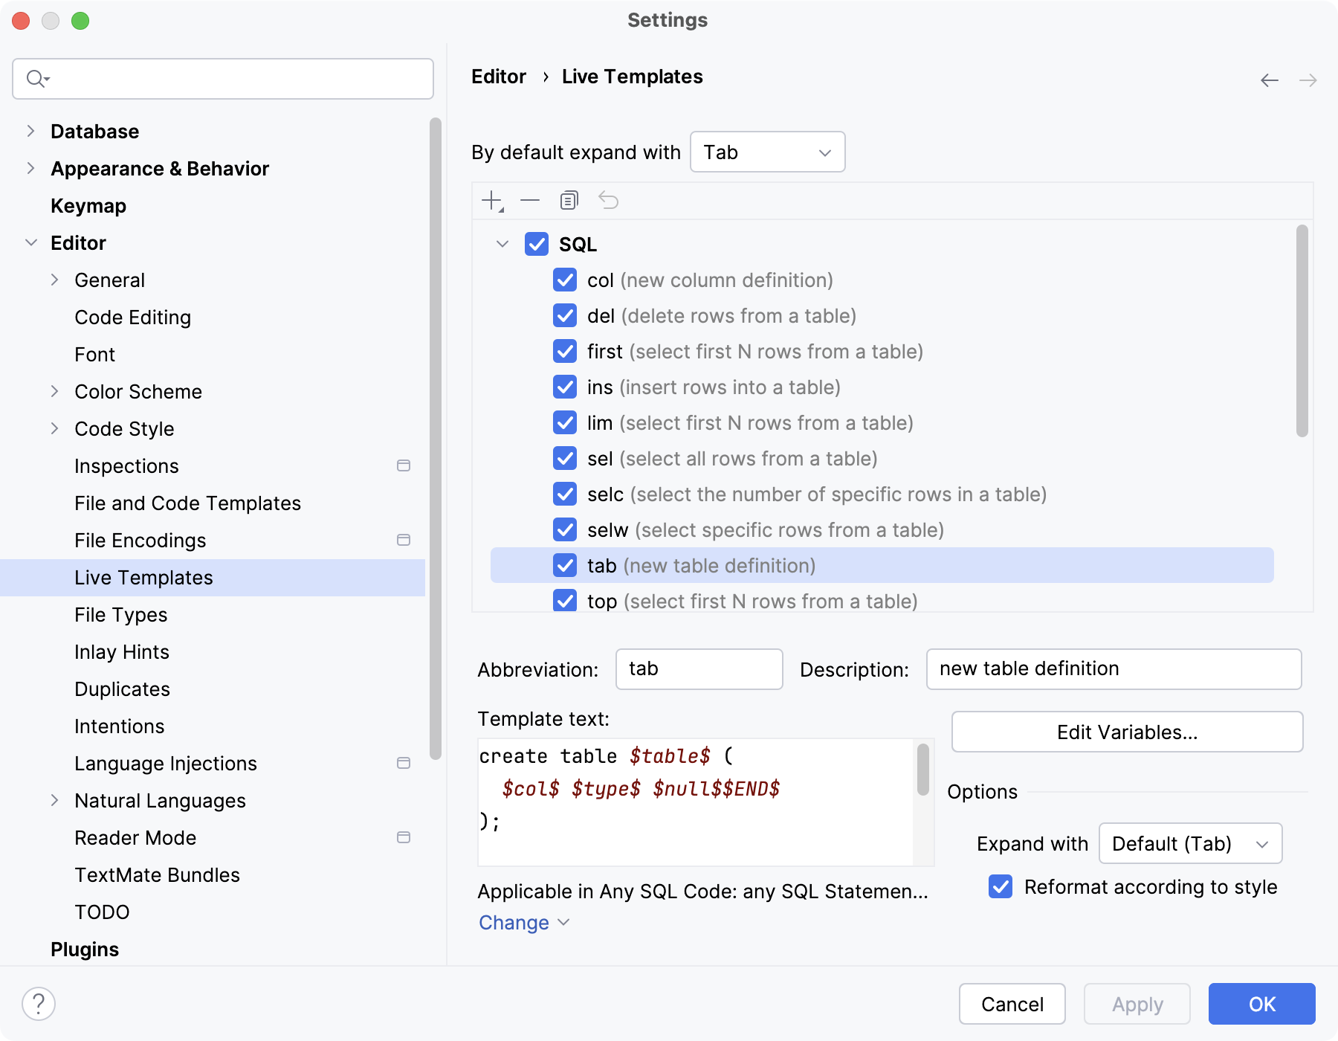
Task: Click the Restore deleted defaults arrow icon
Action: pos(609,201)
